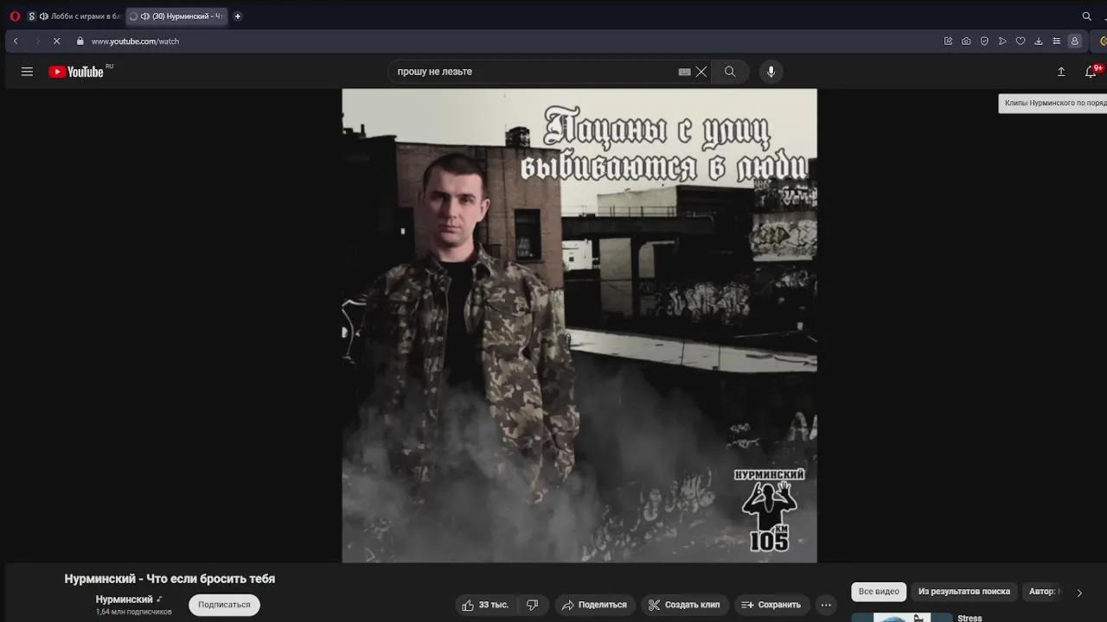Screen dimensions: 1107x622
Task: Click the video player album art
Action: point(579,326)
